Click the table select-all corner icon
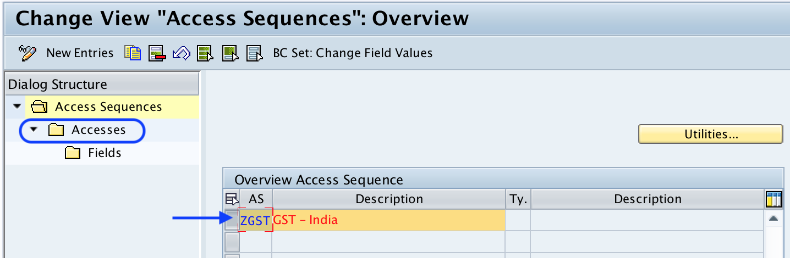The width and height of the screenshot is (790, 258). (230, 199)
